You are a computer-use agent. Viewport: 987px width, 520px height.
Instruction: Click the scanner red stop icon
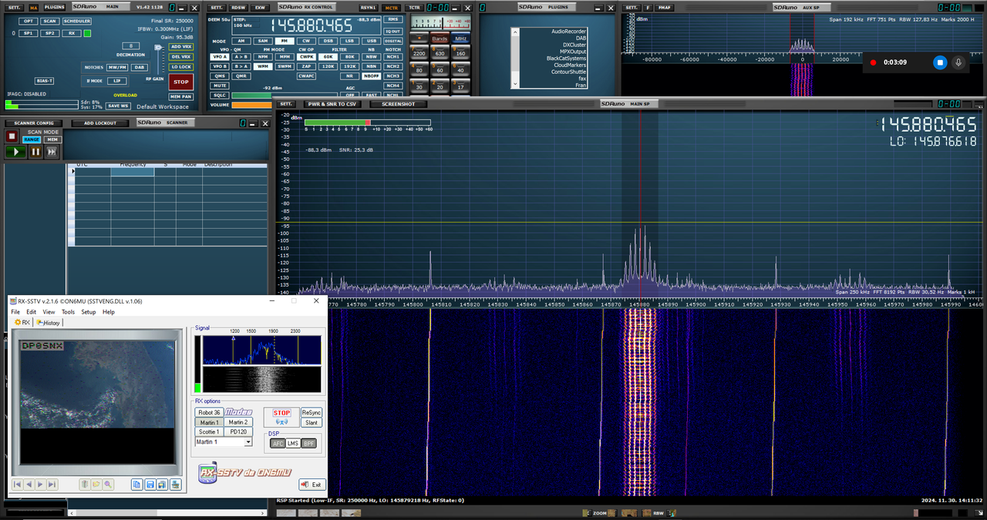coord(12,136)
